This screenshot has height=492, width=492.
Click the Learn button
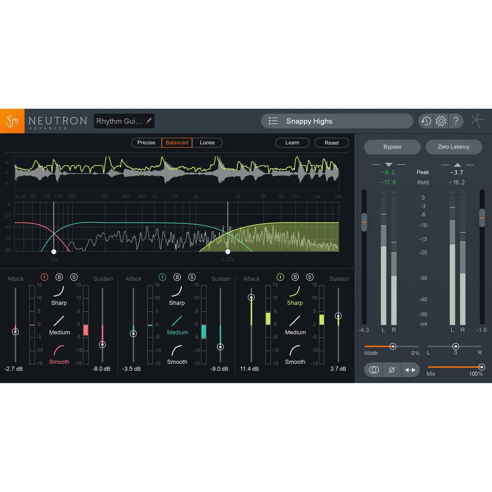pos(292,143)
